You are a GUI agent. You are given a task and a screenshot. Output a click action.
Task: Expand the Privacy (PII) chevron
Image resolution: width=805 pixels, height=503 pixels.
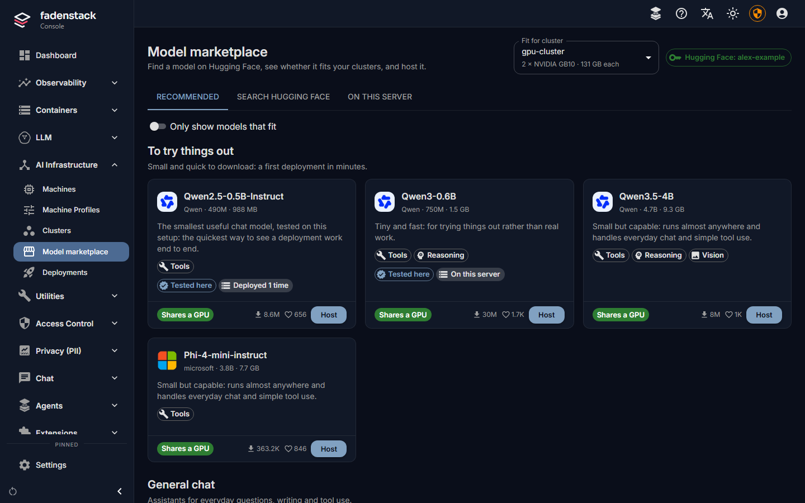click(115, 351)
